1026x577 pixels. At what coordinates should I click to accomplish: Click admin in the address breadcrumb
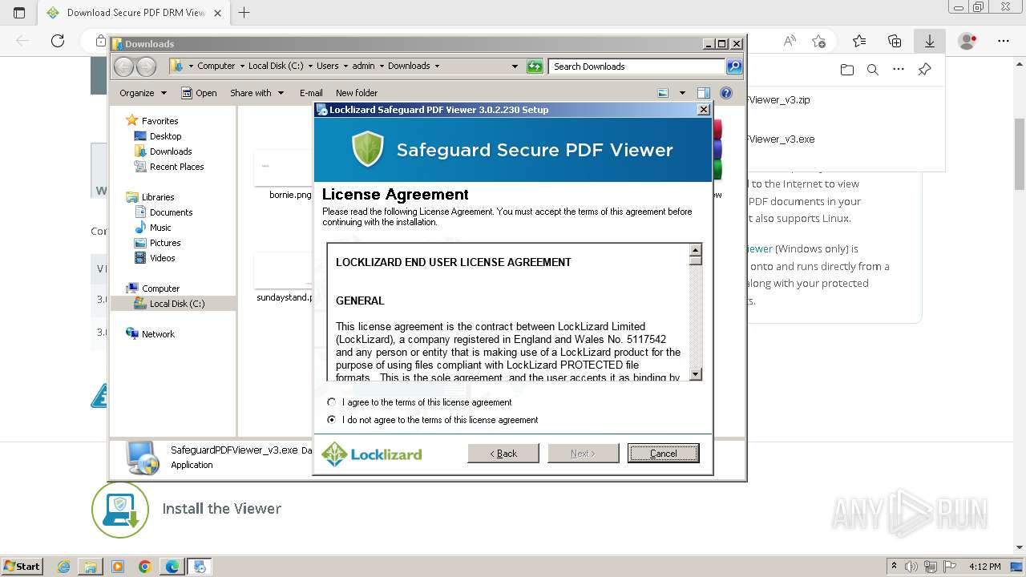click(363, 67)
